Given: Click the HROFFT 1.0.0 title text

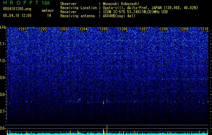Looking at the screenshot, I should tap(26, 3).
